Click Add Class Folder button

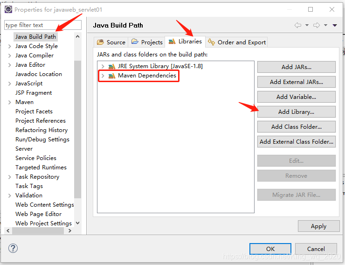tap(297, 126)
